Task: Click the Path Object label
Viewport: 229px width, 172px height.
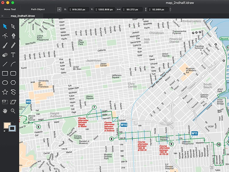Action: point(38,9)
